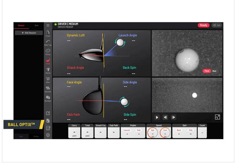Step back one frame in replay

point(165,117)
